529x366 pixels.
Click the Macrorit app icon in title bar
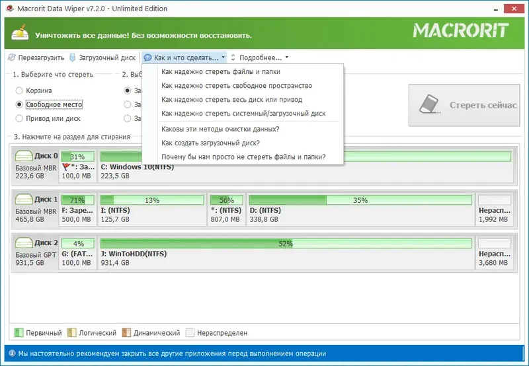(x=10, y=9)
